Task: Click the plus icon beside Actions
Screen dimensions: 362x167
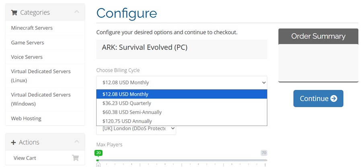Action: [13, 143]
